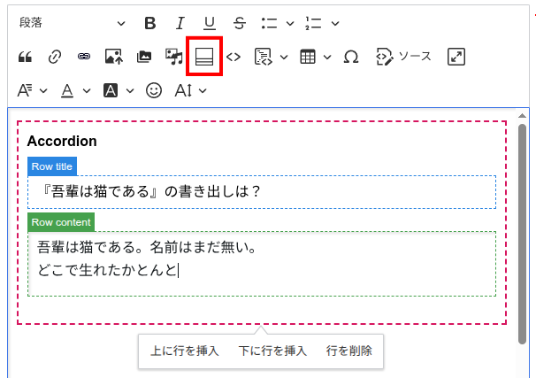Toggle fullscreen editor mode

tap(456, 57)
